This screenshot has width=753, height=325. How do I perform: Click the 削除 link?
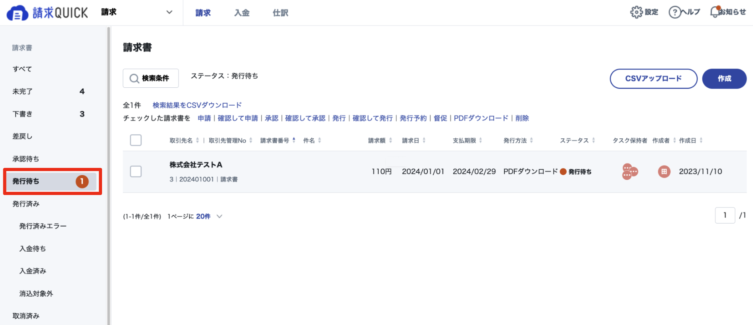(522, 118)
